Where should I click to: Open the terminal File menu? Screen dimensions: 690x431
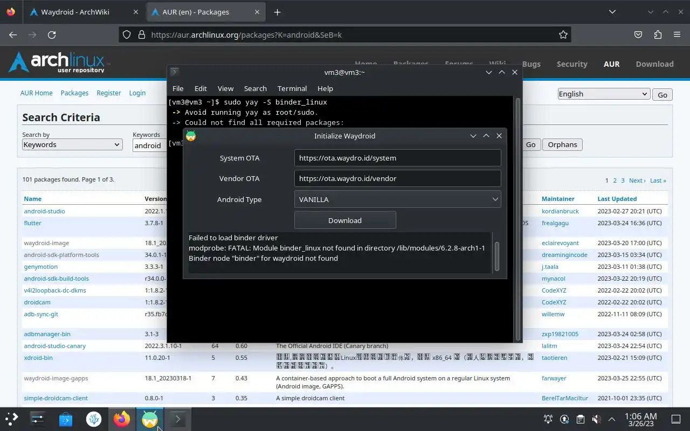[x=178, y=88]
